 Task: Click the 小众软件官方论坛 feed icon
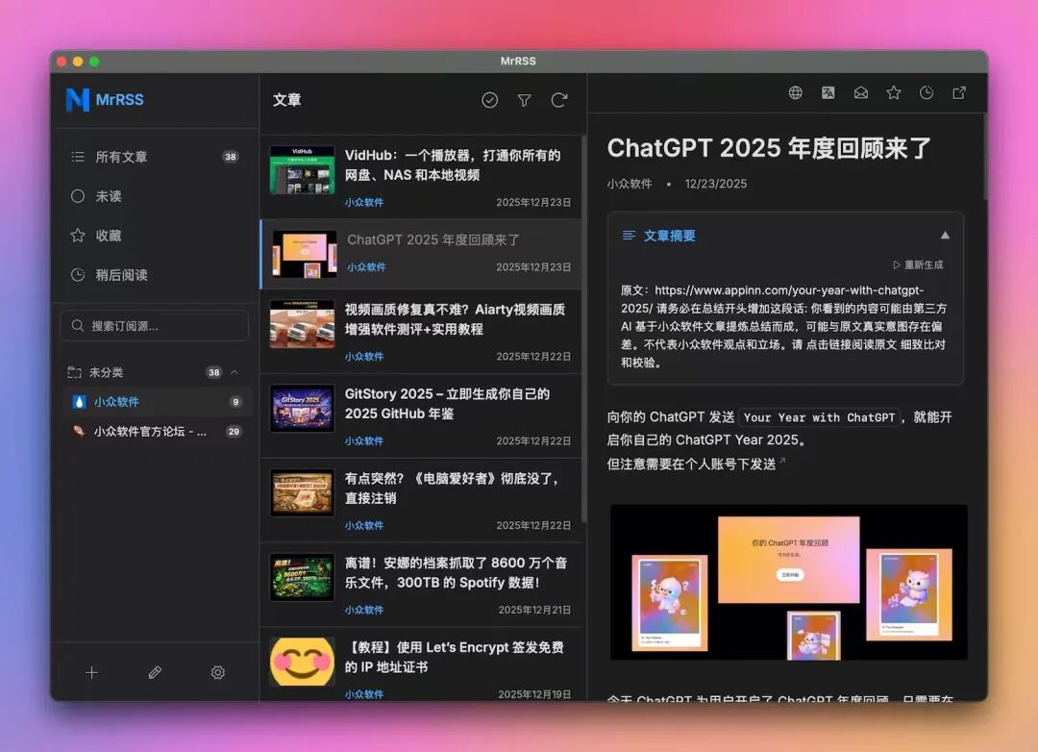tap(80, 432)
